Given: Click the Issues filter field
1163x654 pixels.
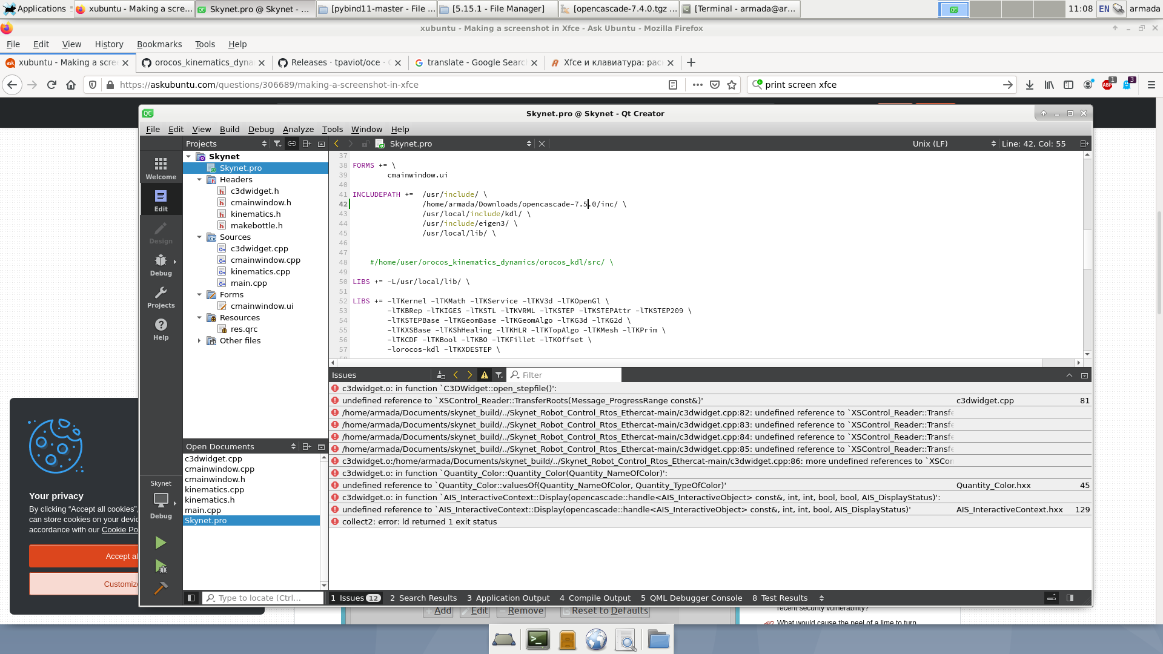Looking at the screenshot, I should [x=565, y=375].
